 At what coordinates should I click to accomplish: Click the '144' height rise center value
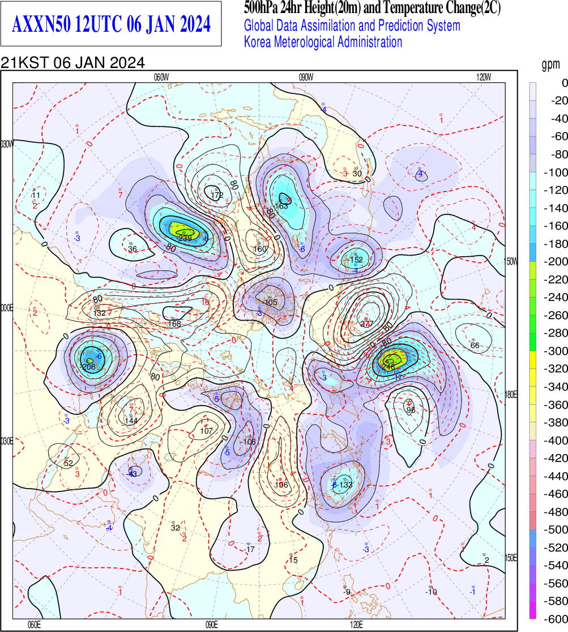click(131, 421)
